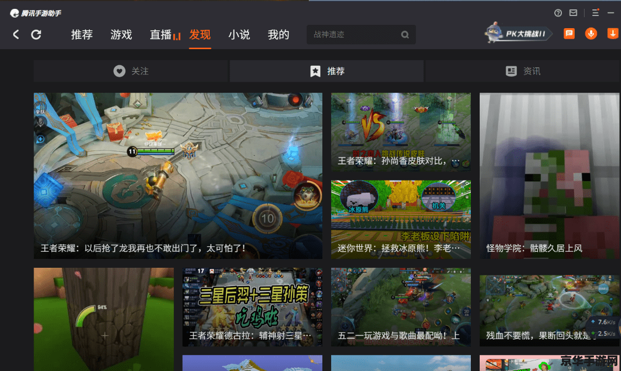The height and width of the screenshot is (371, 621).
Task: Open the 我的 tab
Action: pos(278,34)
